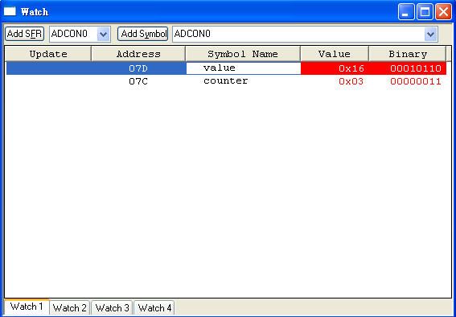
Task: Maximize the Watch window
Action: tap(425, 12)
